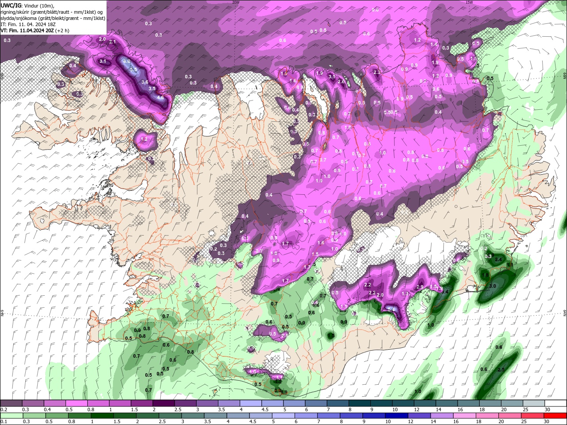Click the '3.4' rainfall value on the map
This screenshot has height=425, width=567.
point(446,291)
